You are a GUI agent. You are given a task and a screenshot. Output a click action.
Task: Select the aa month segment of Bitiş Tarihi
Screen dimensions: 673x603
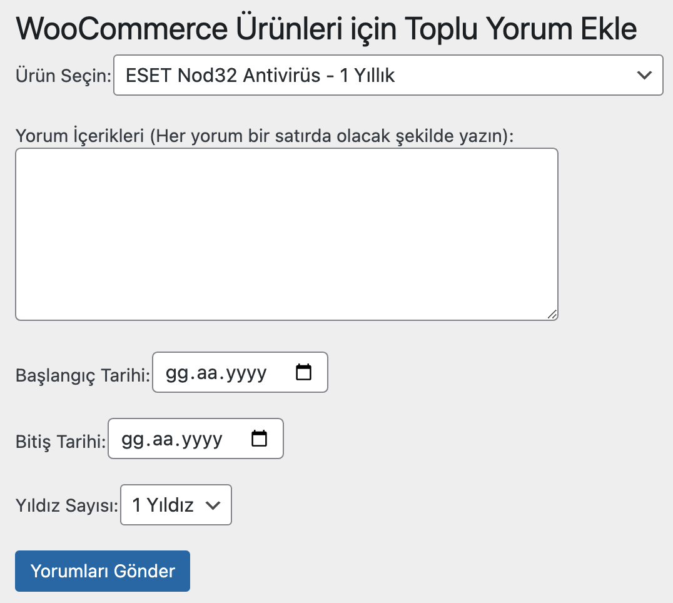162,439
